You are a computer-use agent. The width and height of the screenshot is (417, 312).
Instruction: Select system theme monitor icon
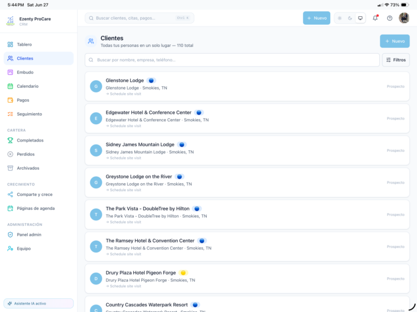click(x=360, y=18)
